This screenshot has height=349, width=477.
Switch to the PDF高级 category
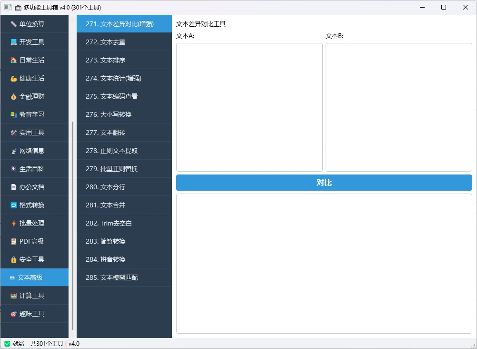click(x=34, y=241)
